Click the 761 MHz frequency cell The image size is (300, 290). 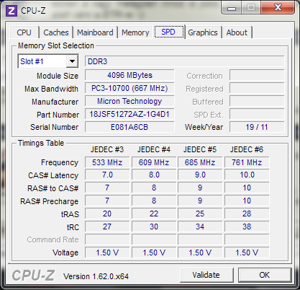247,162
